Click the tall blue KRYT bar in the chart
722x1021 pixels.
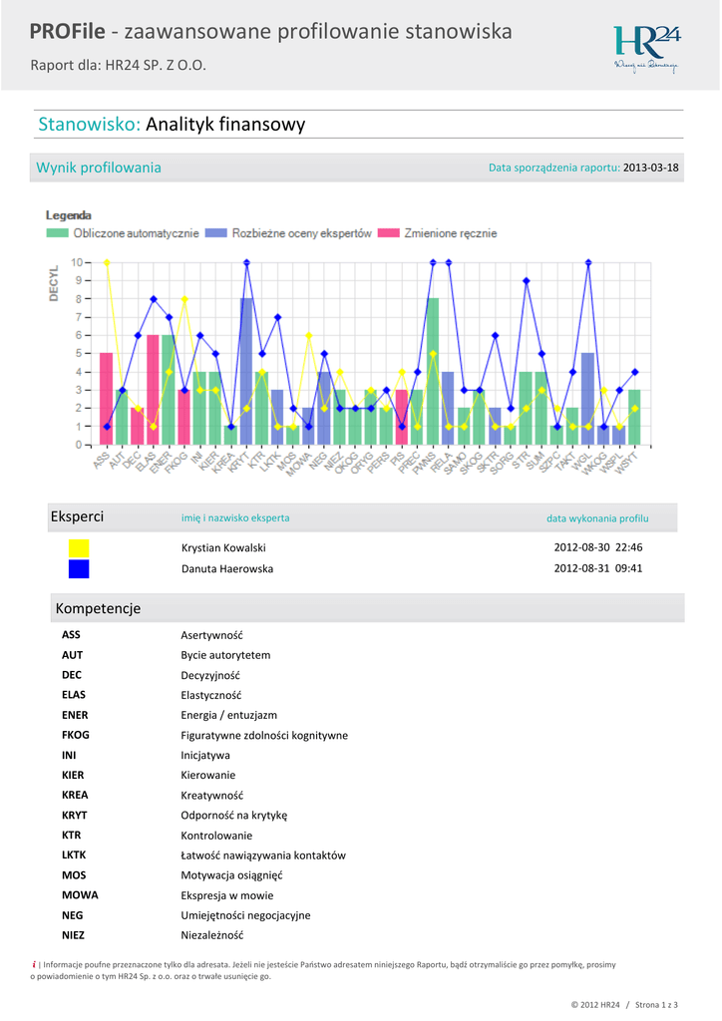[246, 371]
